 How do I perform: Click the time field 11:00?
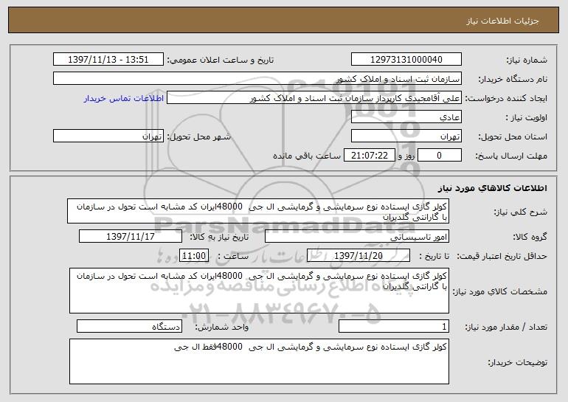[194, 256]
